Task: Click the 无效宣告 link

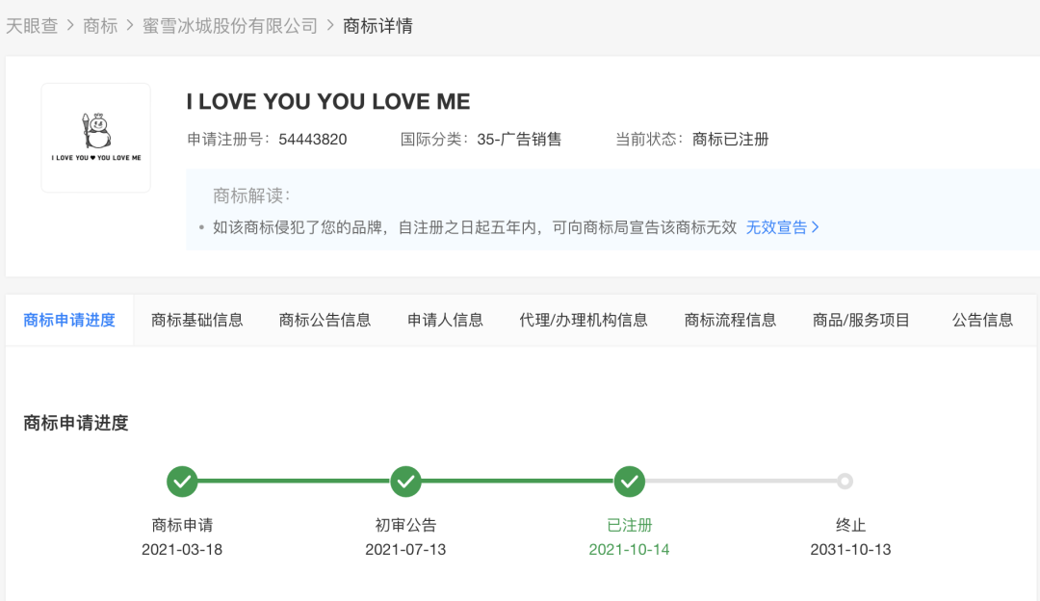Action: (776, 227)
